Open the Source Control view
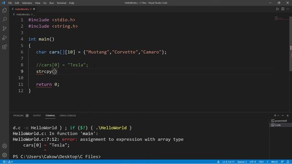The height and width of the screenshot is (164, 292). 5,28
